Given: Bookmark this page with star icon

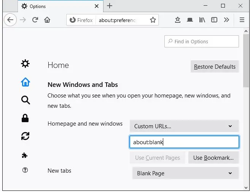Looking at the screenshot, I should pos(153,20).
